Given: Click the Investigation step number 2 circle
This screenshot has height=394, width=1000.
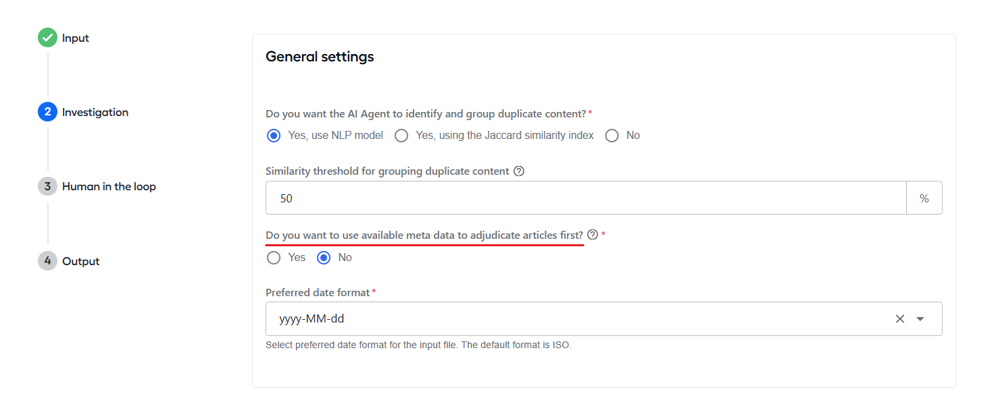Looking at the screenshot, I should tap(47, 112).
